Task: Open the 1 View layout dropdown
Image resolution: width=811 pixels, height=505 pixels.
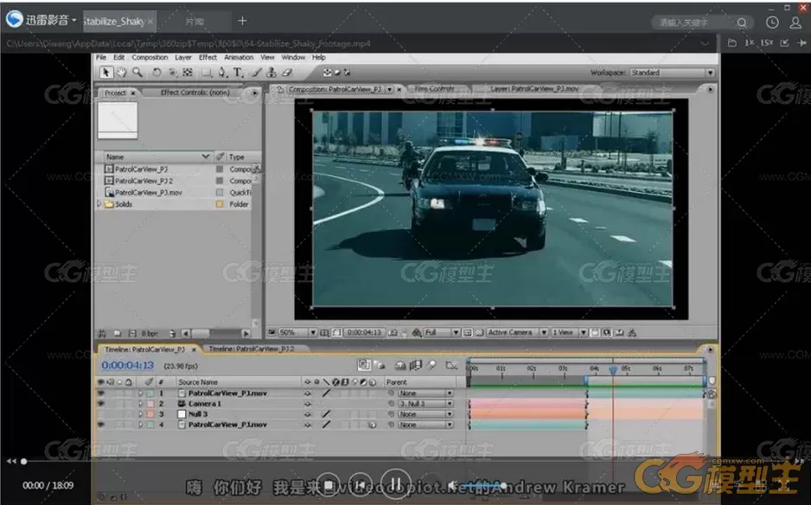Action: [x=569, y=333]
